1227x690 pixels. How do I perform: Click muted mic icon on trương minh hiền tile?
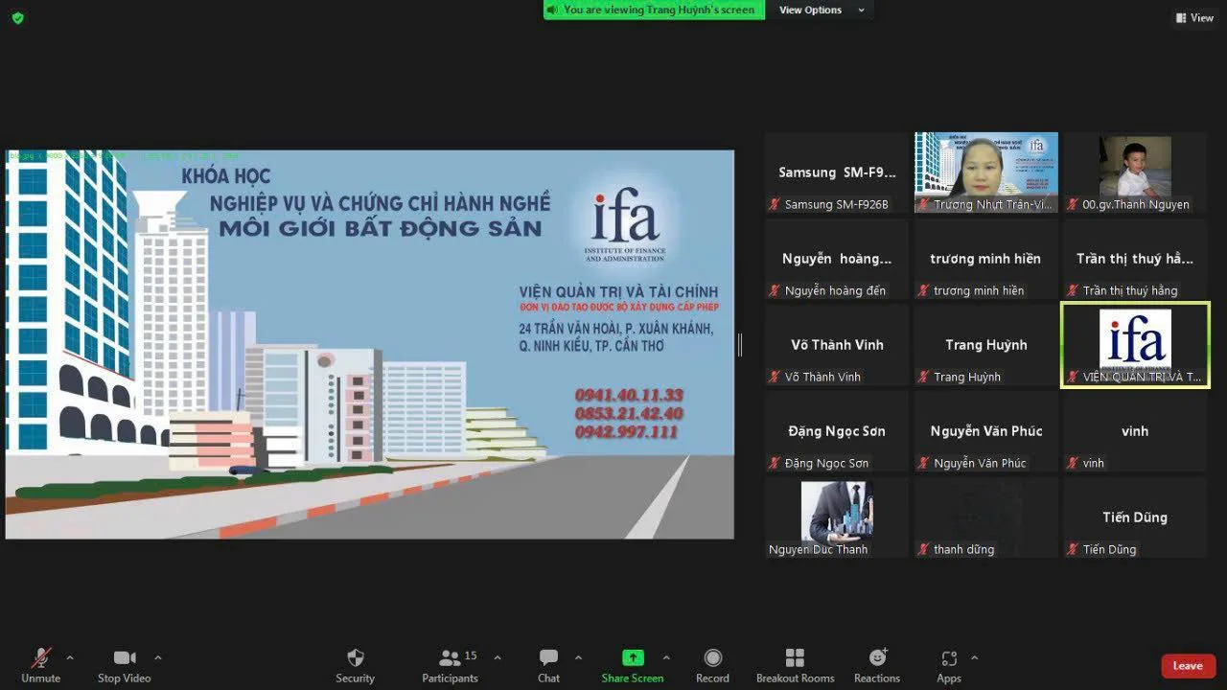point(924,290)
